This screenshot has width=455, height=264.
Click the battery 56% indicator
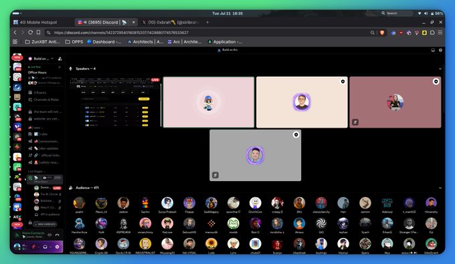click(437, 13)
